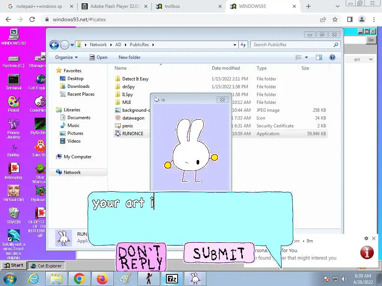Screen dimensions: 382x286
Task: Expand the Organize dropdown menu
Action: pyautogui.click(x=66, y=57)
